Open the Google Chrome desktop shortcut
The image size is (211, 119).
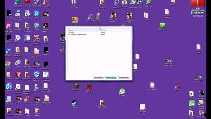tap(8, 65)
